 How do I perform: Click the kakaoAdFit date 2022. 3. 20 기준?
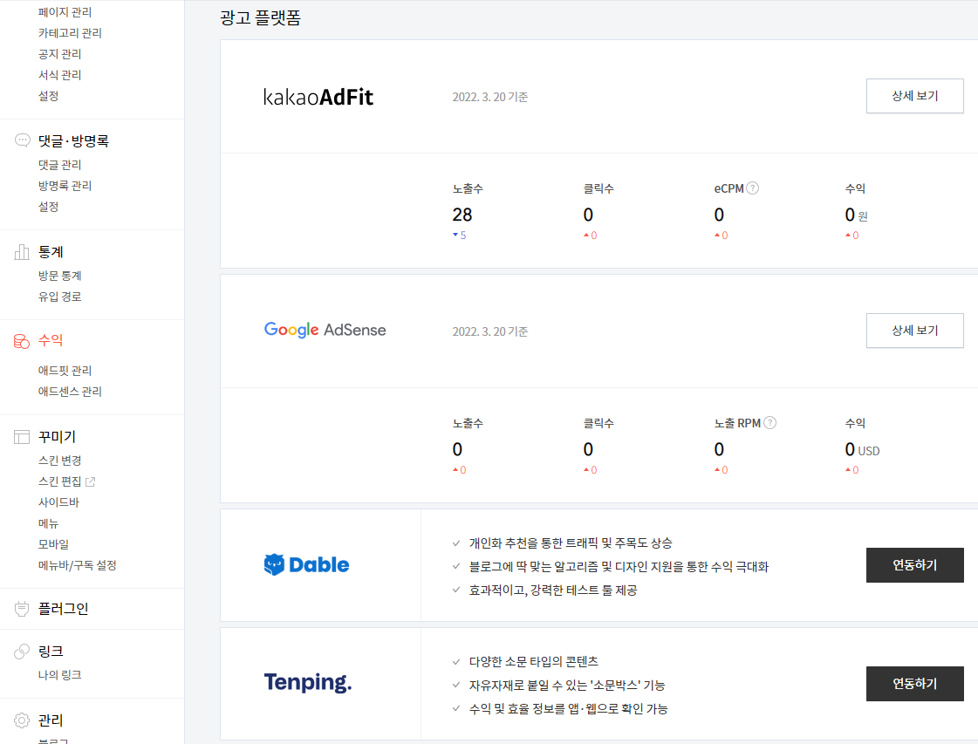pos(490,97)
